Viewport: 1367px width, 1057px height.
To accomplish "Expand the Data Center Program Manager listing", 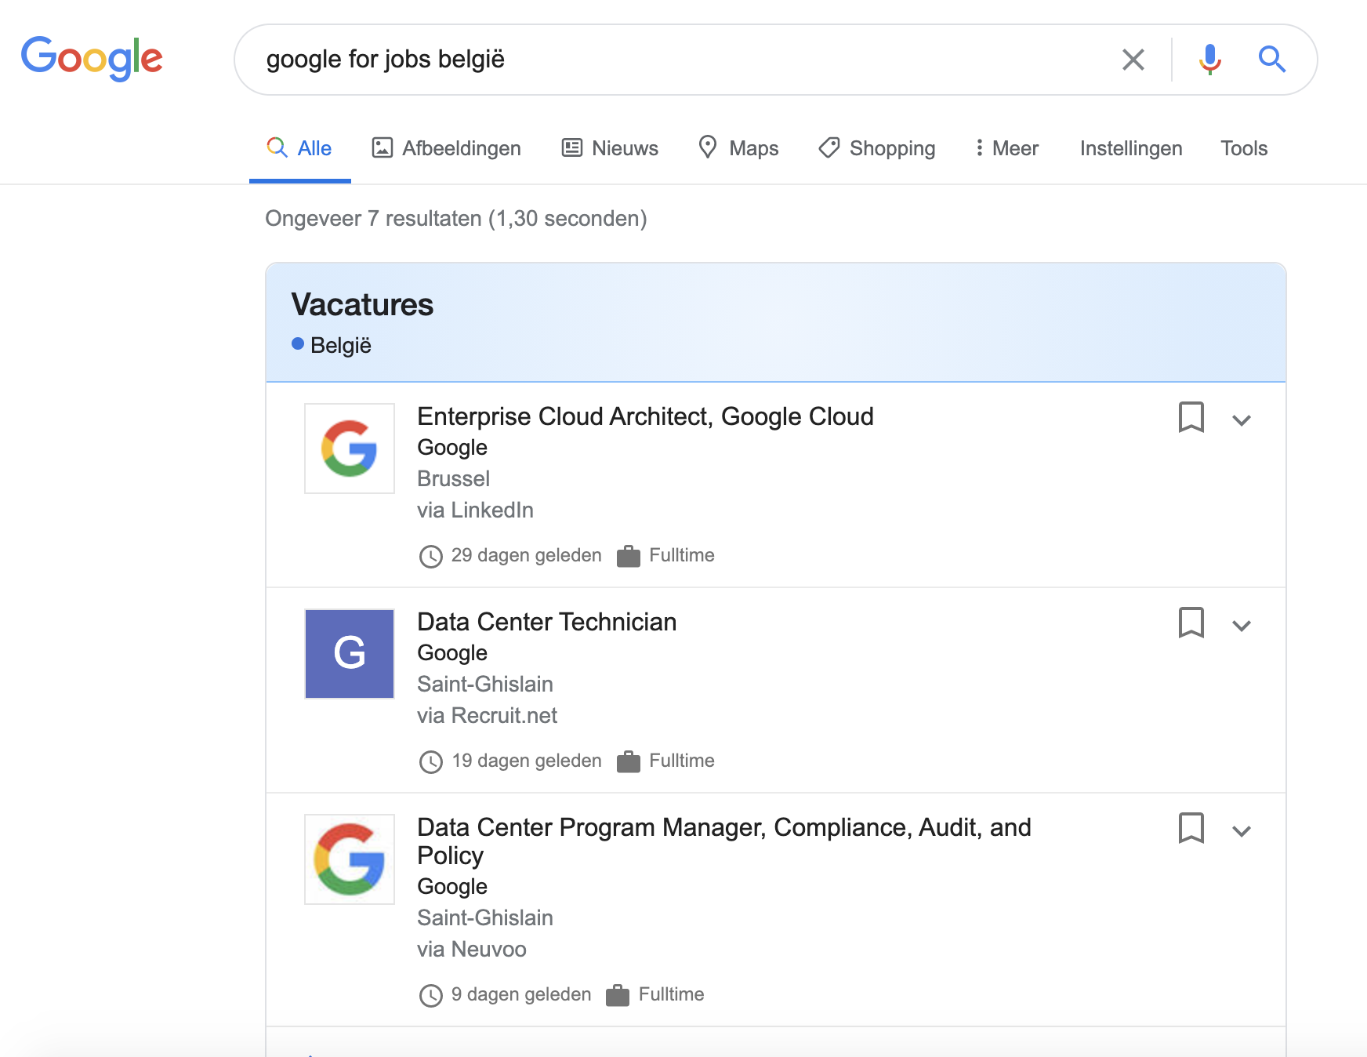I will (1242, 831).
